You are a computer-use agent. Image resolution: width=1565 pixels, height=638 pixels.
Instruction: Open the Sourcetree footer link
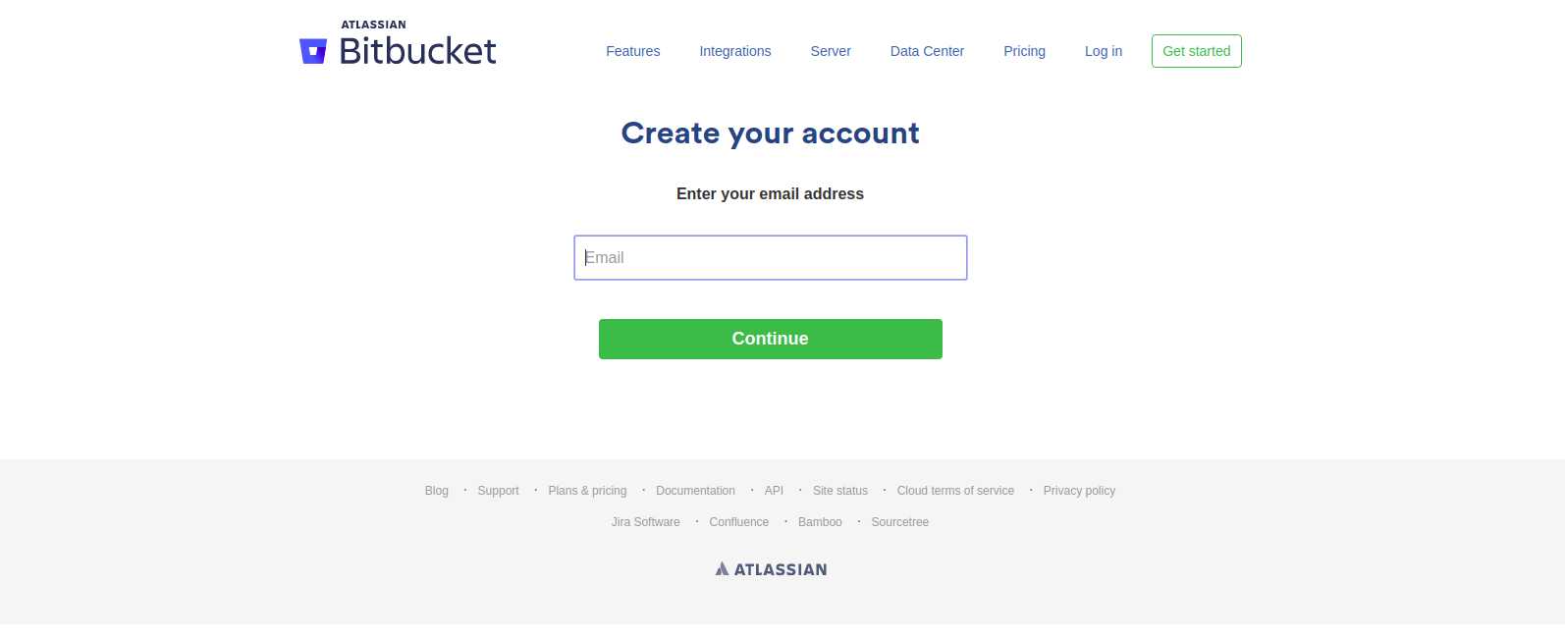(x=899, y=522)
